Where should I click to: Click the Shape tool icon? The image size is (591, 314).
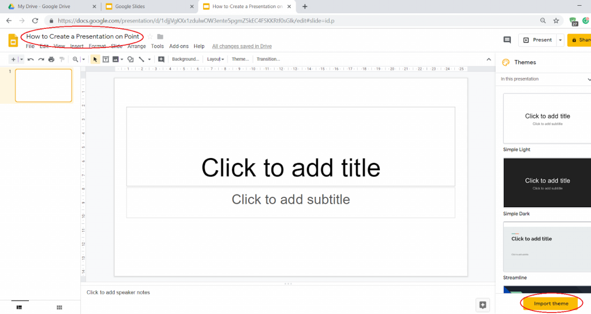coord(130,59)
